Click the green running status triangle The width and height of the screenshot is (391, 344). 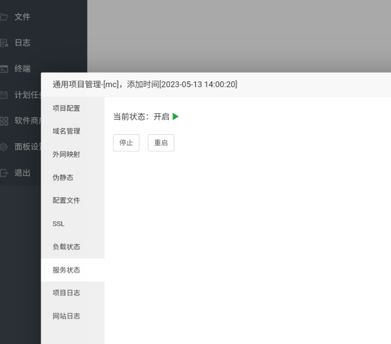[x=175, y=117]
